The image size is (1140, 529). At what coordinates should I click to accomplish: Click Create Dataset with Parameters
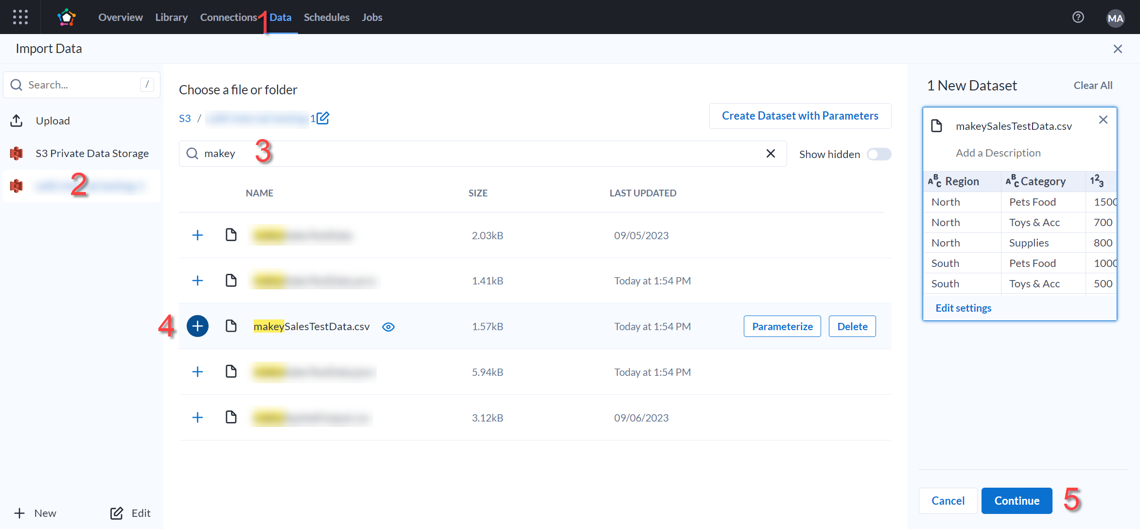800,116
